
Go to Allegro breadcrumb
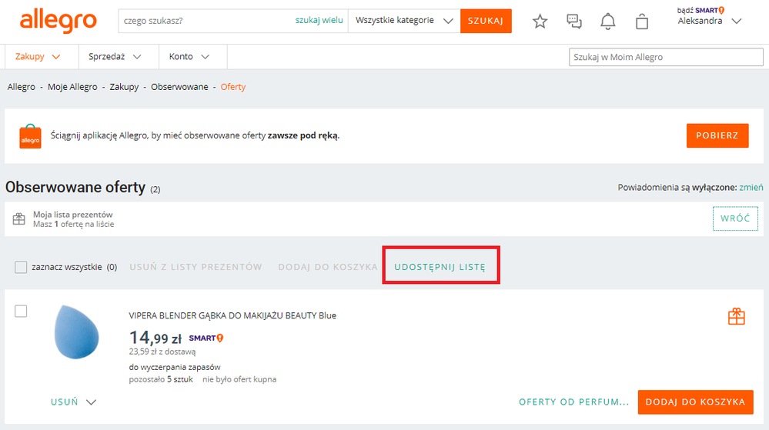pos(21,87)
